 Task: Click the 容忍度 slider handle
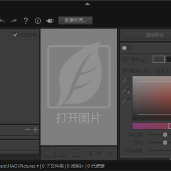(x=165, y=135)
